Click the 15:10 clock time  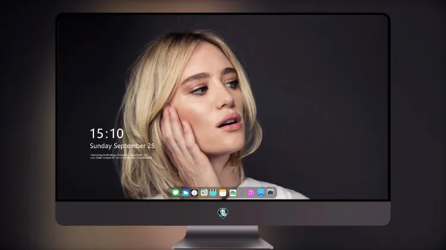pyautogui.click(x=106, y=133)
